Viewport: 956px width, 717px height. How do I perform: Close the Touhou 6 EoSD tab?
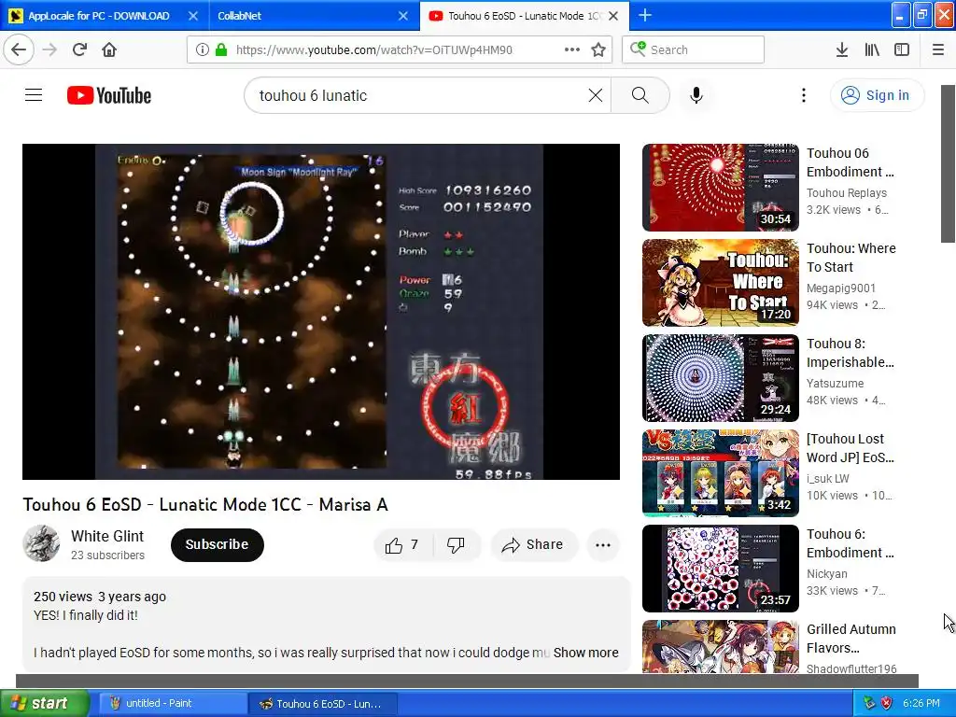[x=614, y=16]
